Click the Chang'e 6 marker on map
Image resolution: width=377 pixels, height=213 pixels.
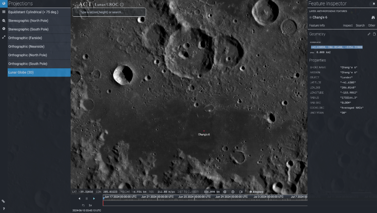coord(204,131)
